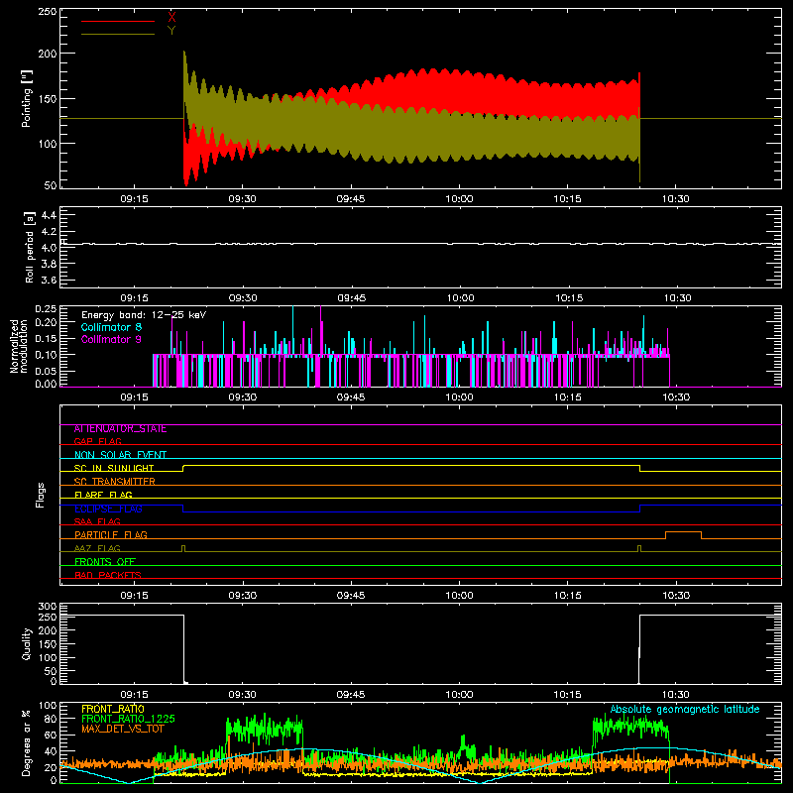Click the 10:30 tick label under Roll period plot

coord(677,298)
